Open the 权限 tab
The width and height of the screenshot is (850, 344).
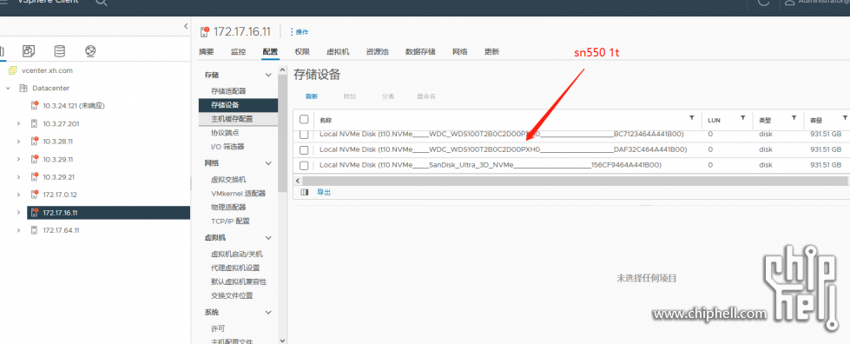point(302,52)
